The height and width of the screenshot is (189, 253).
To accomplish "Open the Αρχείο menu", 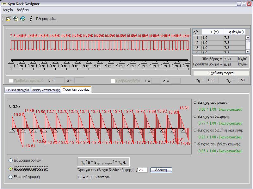I will [8, 10].
